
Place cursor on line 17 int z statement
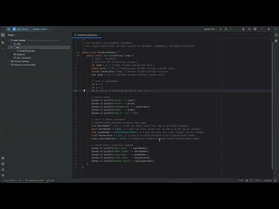[x=121, y=91]
